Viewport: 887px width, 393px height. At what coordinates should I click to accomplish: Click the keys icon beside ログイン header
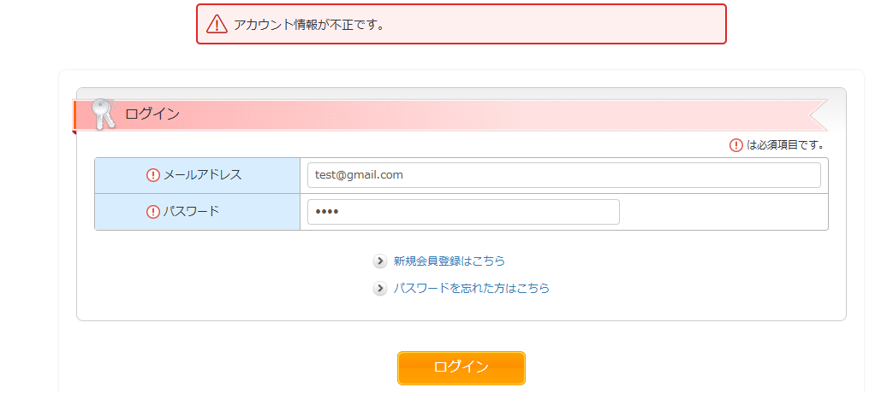tap(104, 114)
